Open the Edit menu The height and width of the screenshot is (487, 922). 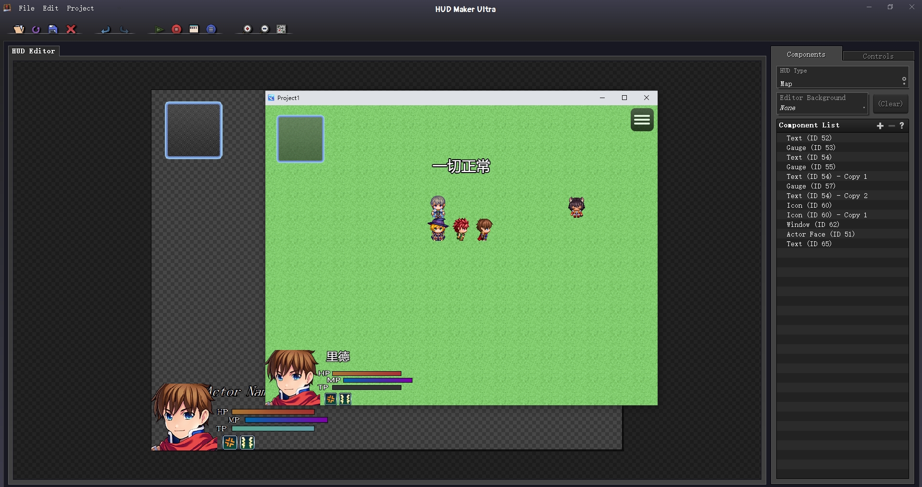50,8
